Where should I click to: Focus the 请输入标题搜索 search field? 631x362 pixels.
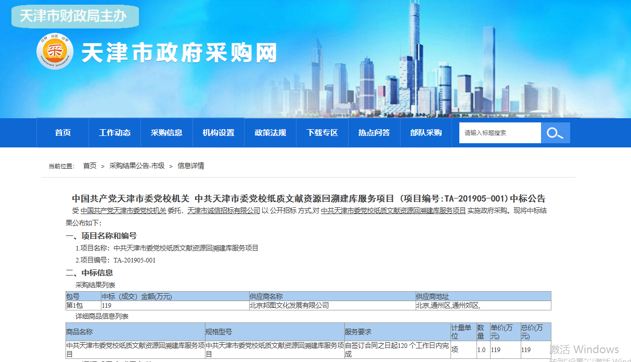click(x=500, y=133)
